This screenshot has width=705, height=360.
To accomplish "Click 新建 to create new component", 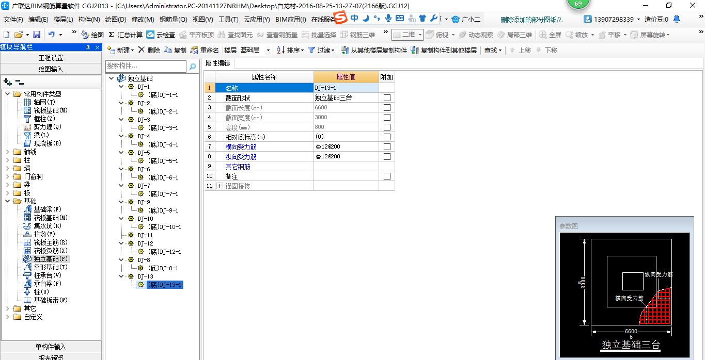I will coord(120,50).
